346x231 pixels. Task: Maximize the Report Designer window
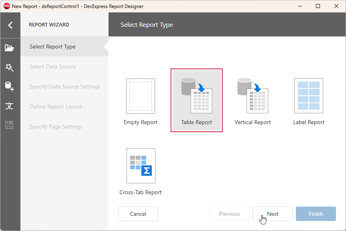tap(318, 6)
